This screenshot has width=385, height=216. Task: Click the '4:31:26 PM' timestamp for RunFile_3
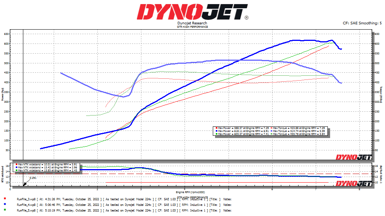pyautogui.click(x=53, y=199)
